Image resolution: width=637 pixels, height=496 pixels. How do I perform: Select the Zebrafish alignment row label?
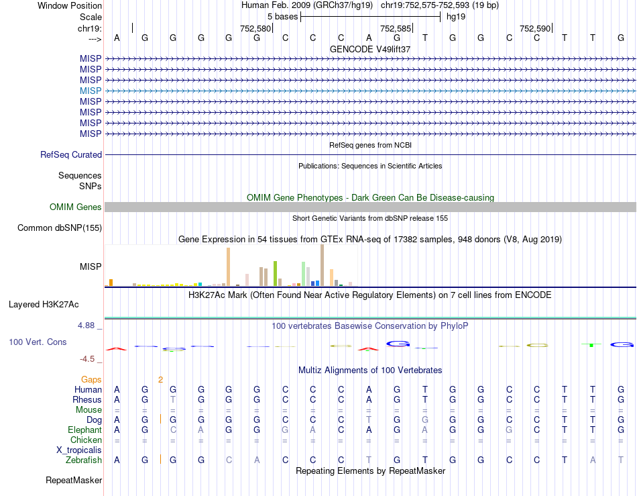point(84,460)
